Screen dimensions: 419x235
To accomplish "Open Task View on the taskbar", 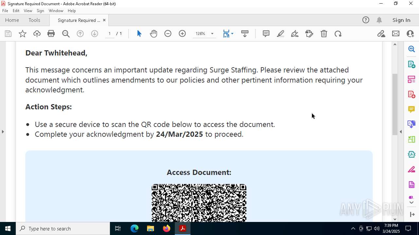I will (x=118, y=228).
